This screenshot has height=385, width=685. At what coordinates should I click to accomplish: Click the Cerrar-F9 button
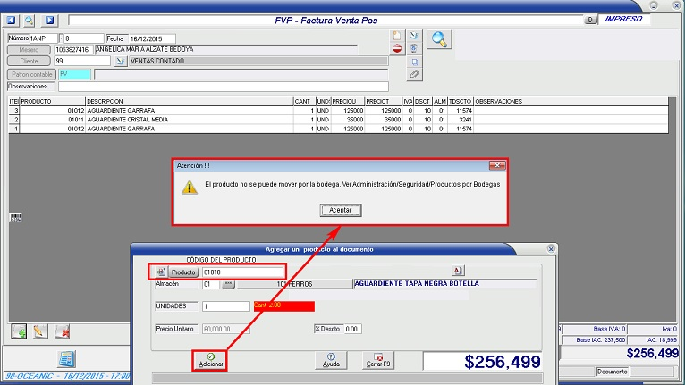378,360
